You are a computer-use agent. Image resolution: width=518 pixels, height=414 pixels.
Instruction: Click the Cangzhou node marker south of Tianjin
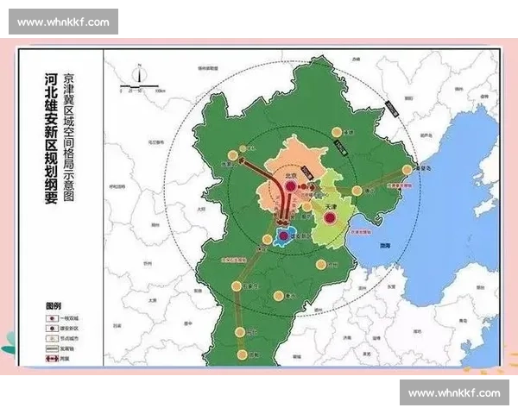point(321,264)
